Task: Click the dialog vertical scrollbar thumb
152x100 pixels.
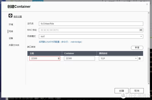Action: click(x=149, y=65)
